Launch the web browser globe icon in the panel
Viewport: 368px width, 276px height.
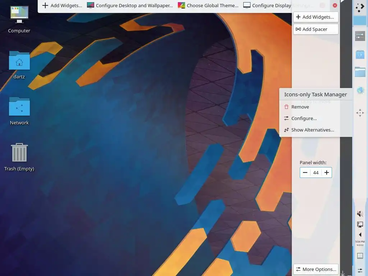(360, 90)
